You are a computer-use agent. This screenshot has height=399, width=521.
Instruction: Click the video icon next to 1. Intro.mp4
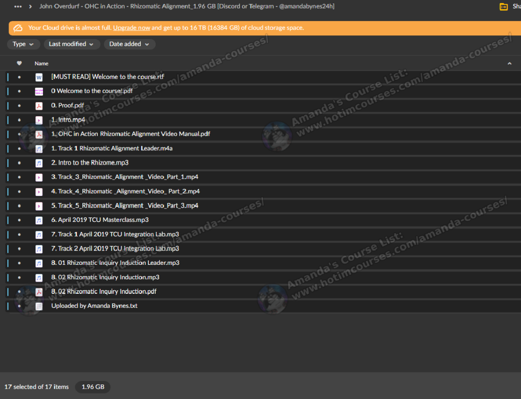click(x=39, y=120)
